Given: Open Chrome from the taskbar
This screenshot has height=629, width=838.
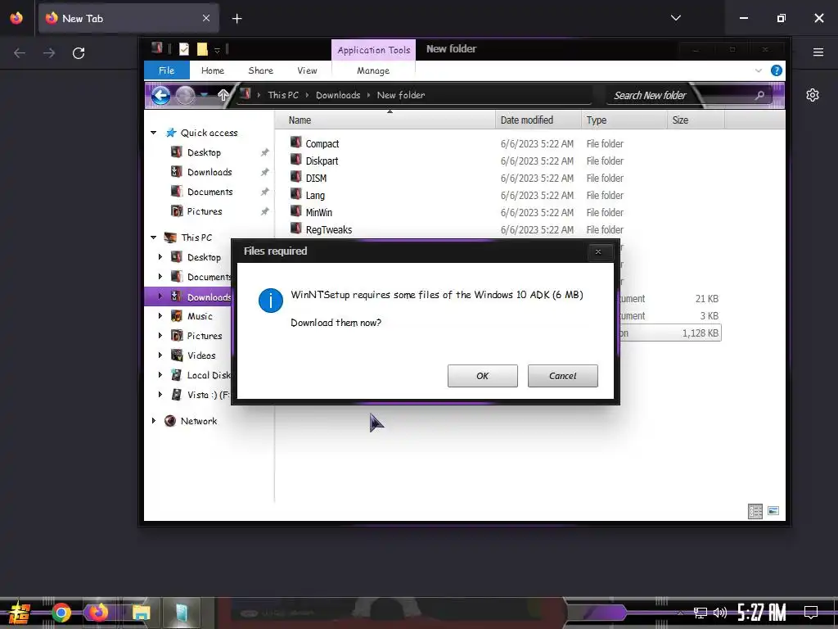Looking at the screenshot, I should click(x=61, y=613).
